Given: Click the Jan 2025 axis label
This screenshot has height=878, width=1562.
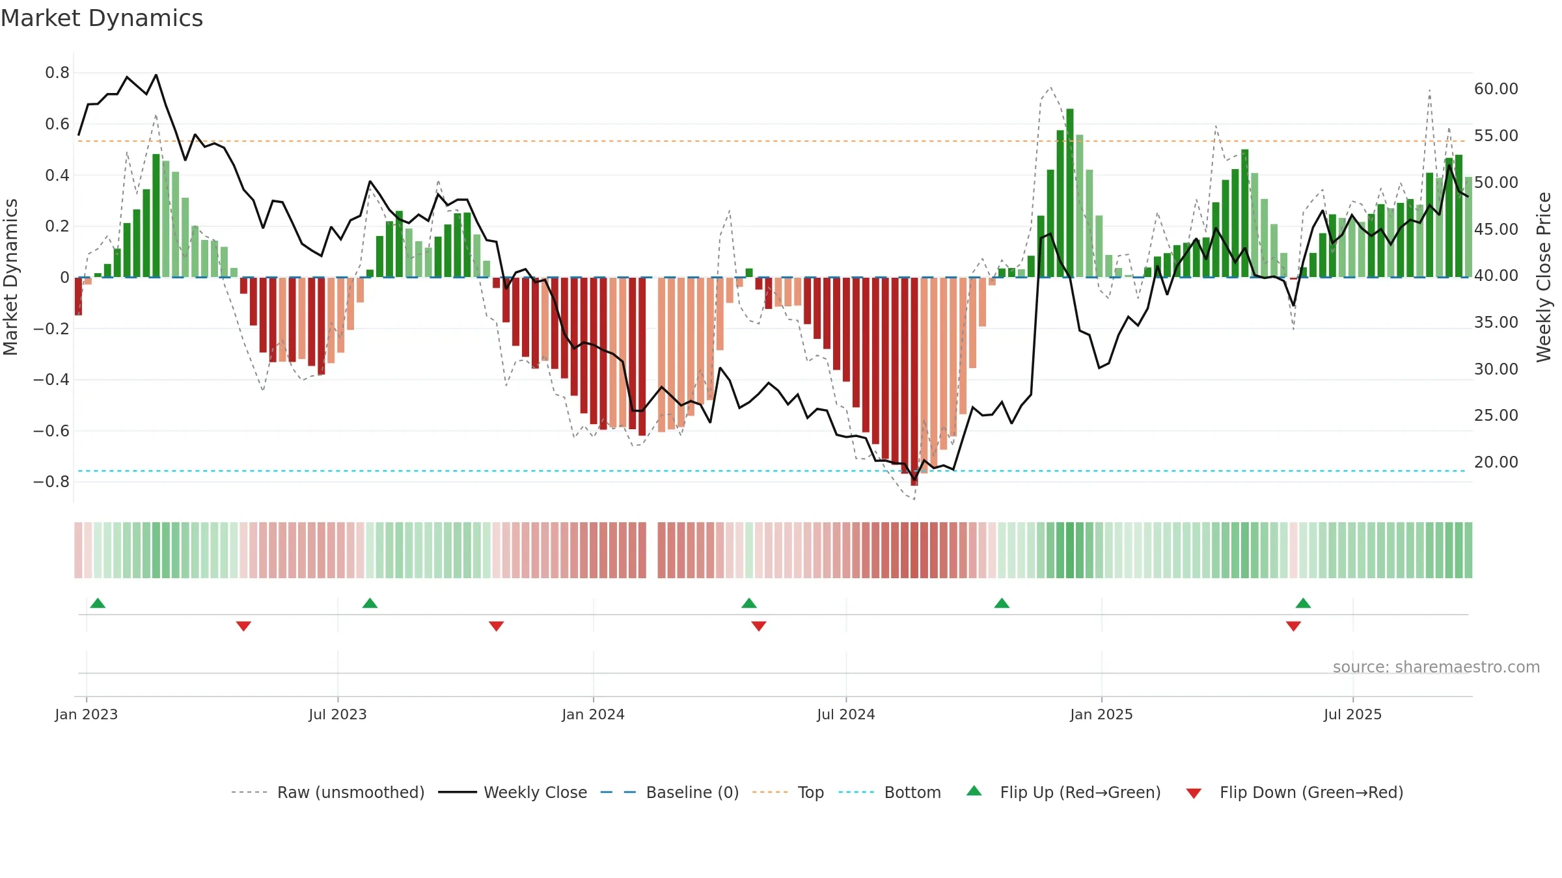Looking at the screenshot, I should [1102, 714].
